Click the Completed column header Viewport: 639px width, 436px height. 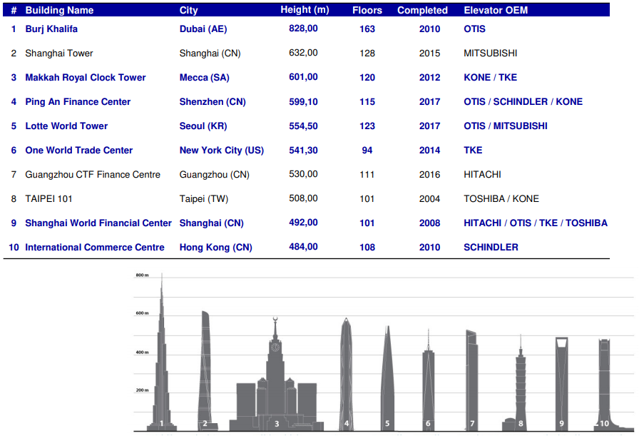[x=423, y=10]
